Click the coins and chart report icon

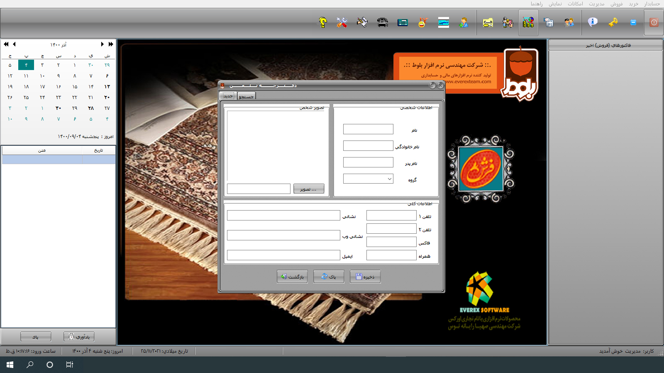528,22
